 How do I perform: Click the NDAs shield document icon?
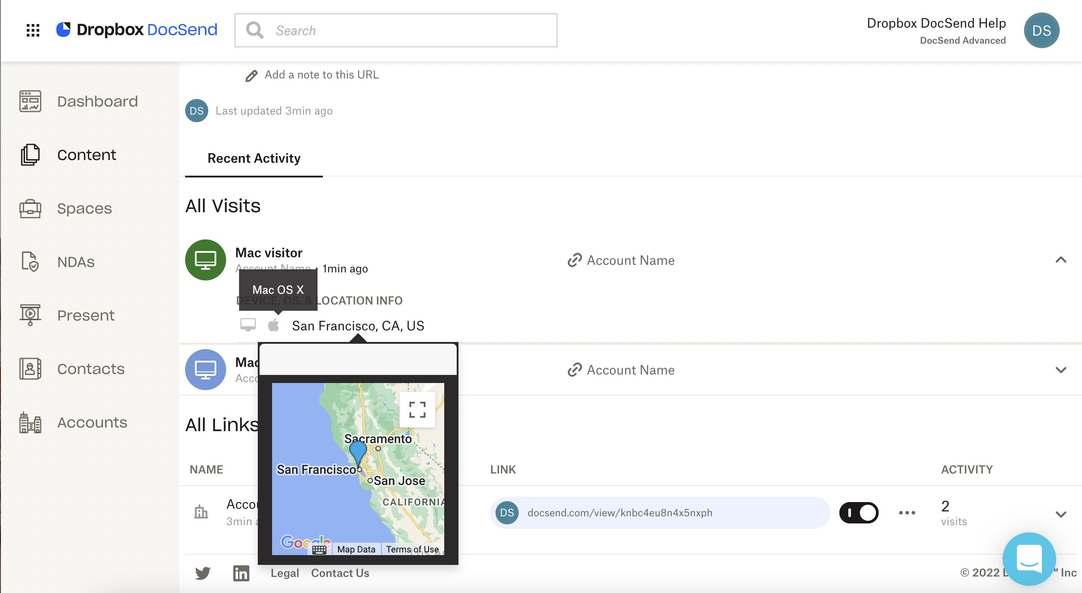30,262
